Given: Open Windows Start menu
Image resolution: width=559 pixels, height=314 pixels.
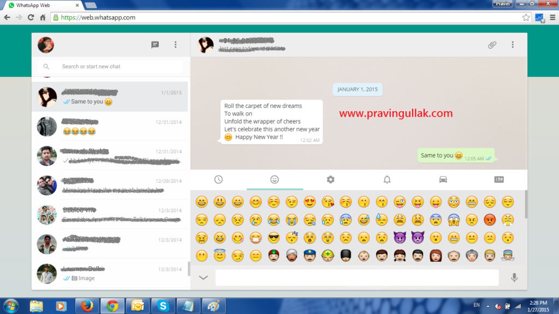Looking at the screenshot, I should [11, 306].
